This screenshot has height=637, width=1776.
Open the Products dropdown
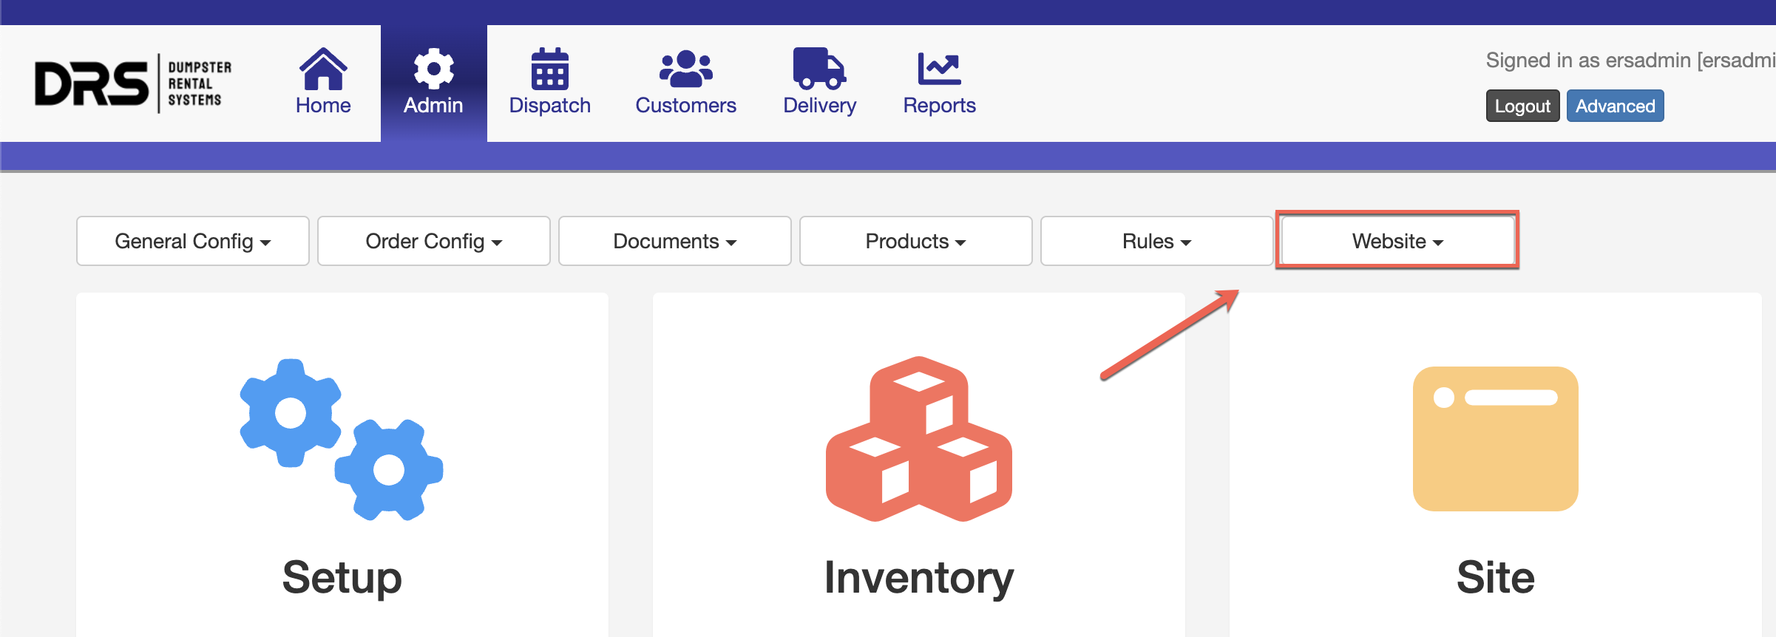(x=915, y=241)
